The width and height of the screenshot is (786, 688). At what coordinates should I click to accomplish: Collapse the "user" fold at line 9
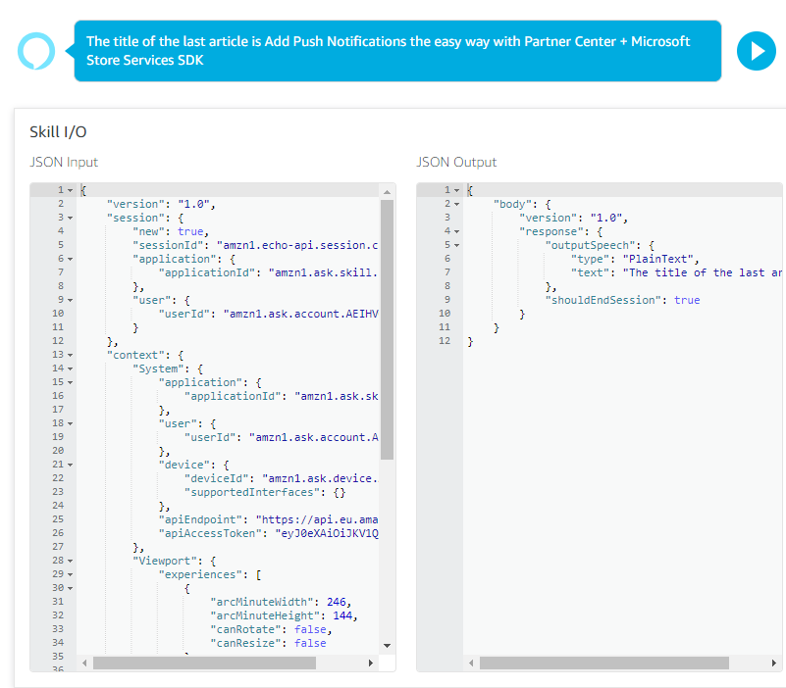[x=71, y=300]
